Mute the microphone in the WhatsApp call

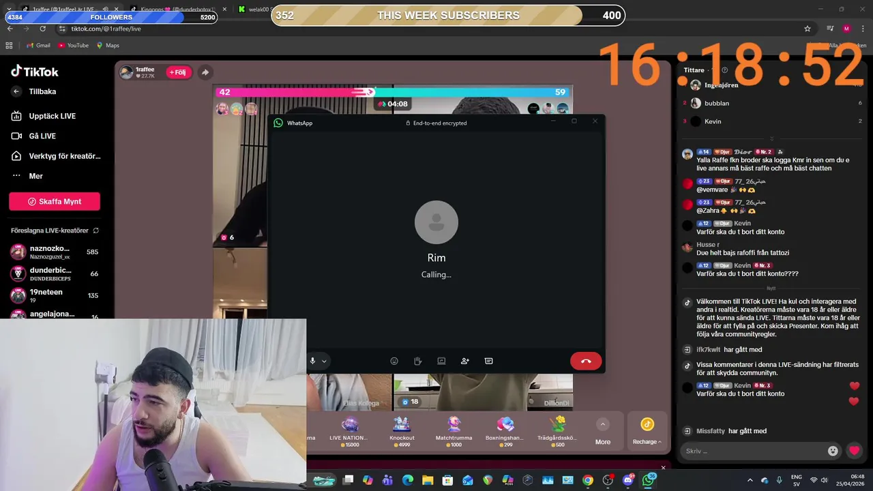coord(312,361)
